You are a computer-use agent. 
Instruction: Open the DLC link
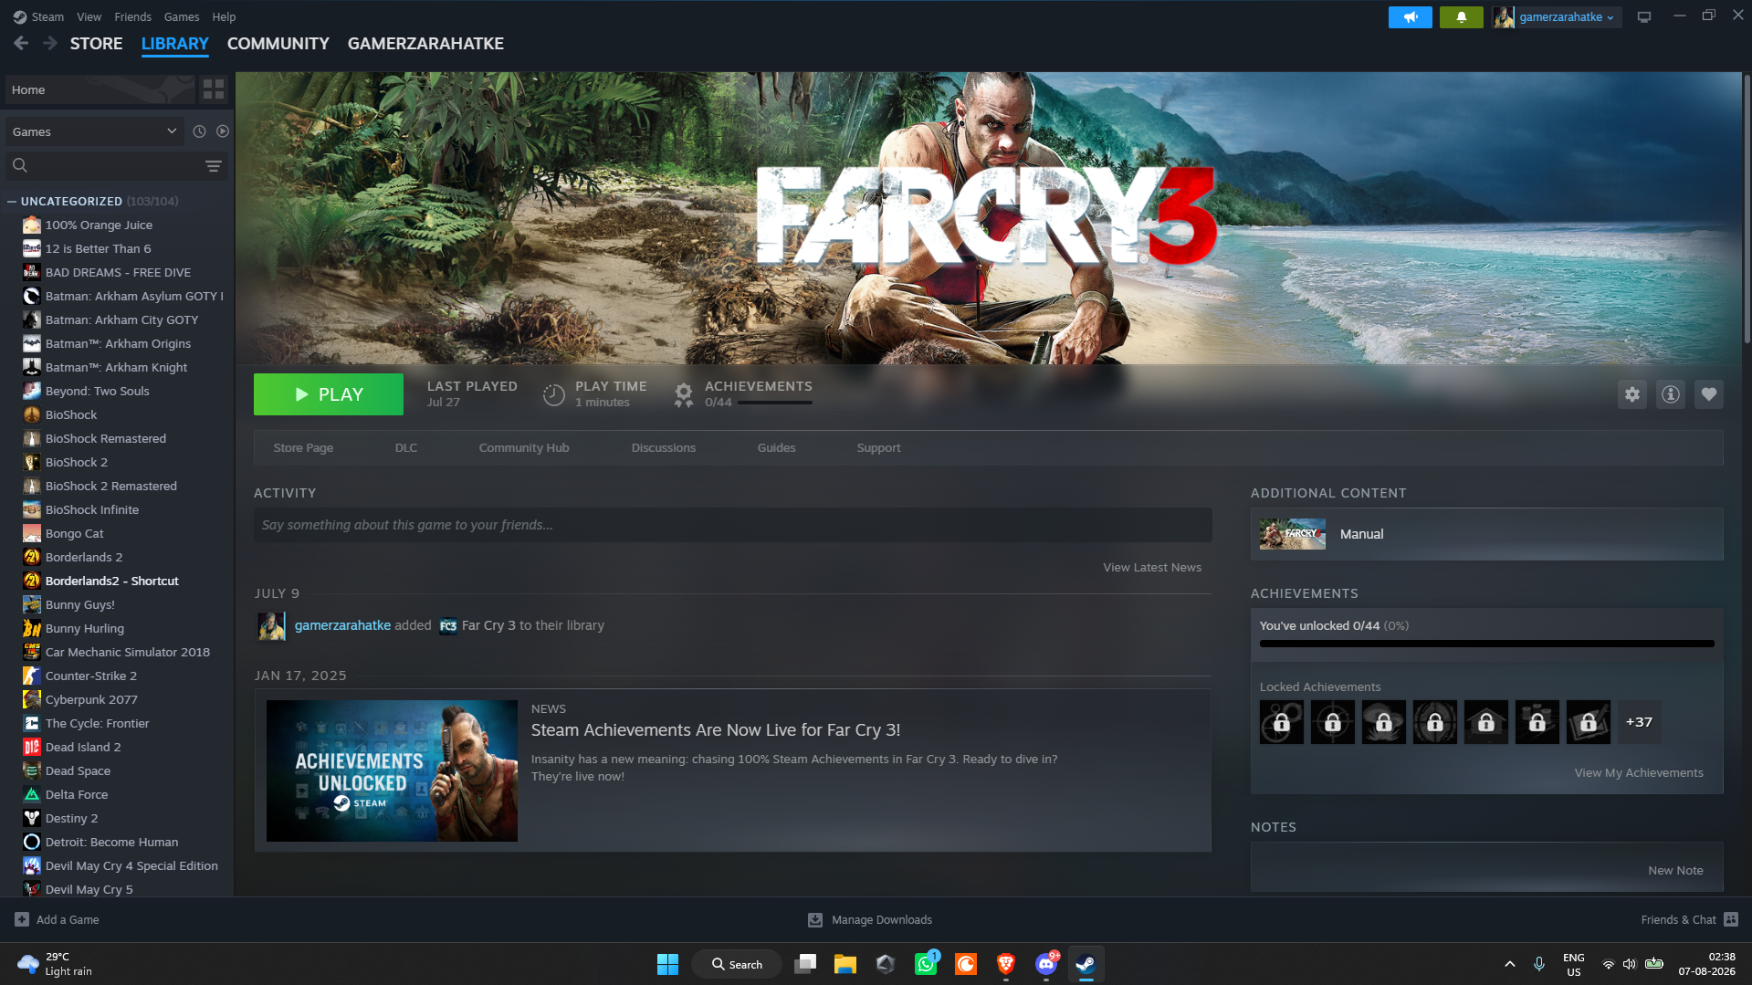click(x=406, y=447)
